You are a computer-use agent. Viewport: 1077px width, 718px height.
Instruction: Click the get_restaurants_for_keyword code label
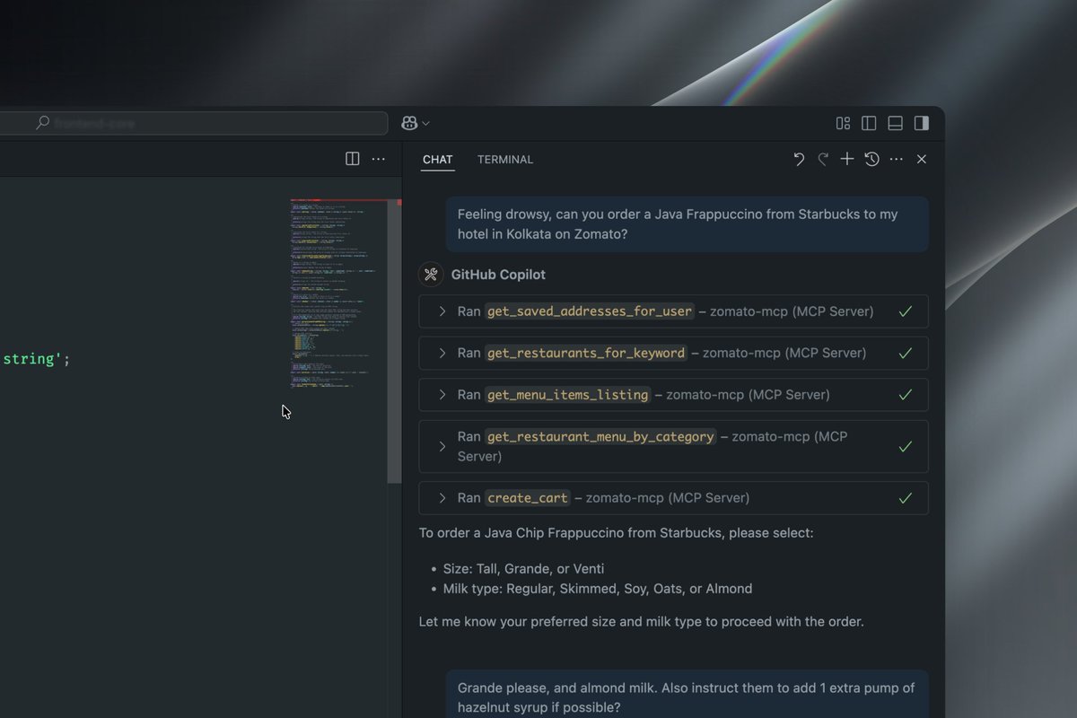pyautogui.click(x=586, y=353)
